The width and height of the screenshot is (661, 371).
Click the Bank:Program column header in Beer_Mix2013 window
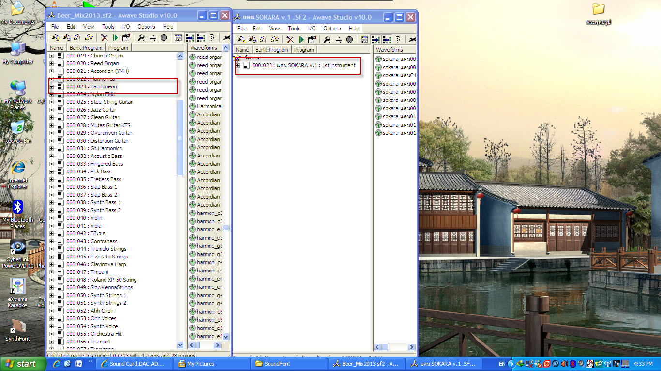point(86,48)
